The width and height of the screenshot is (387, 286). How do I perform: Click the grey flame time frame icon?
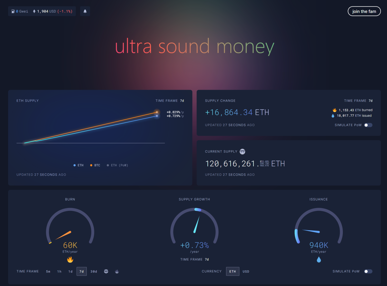[117, 271]
